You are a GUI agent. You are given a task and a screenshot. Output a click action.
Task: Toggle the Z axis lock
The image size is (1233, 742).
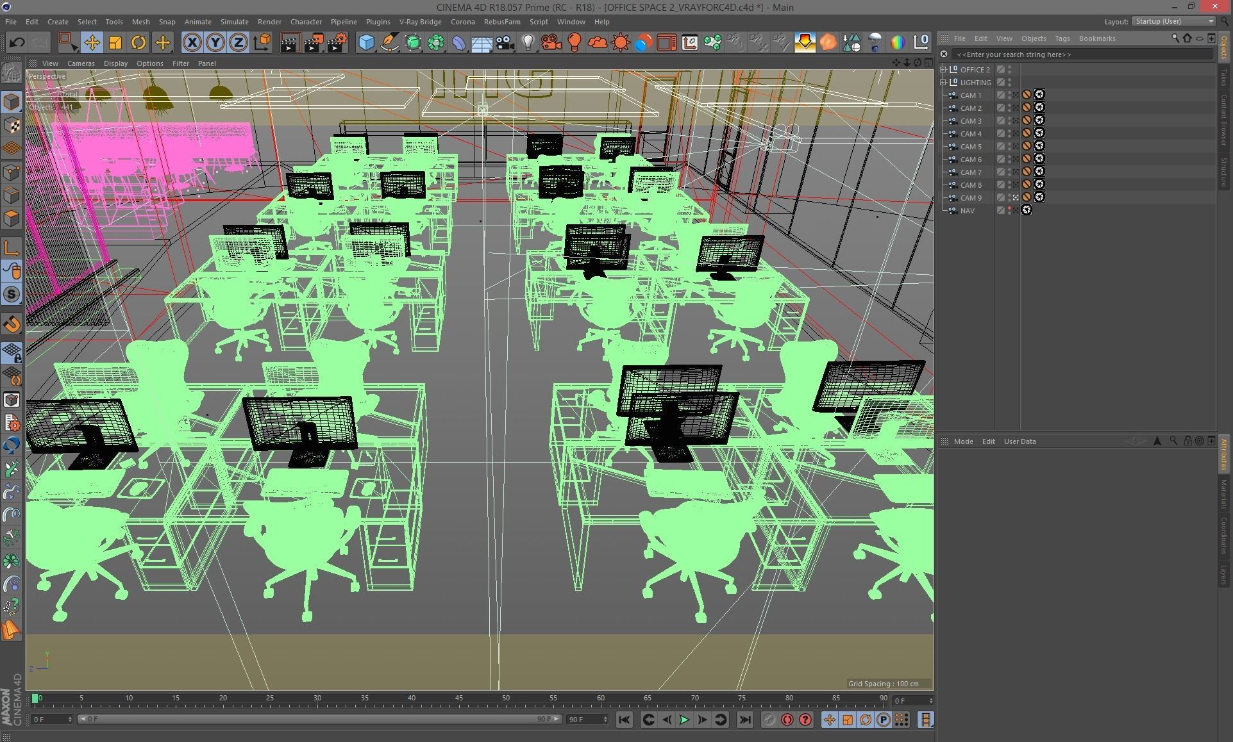tap(239, 43)
